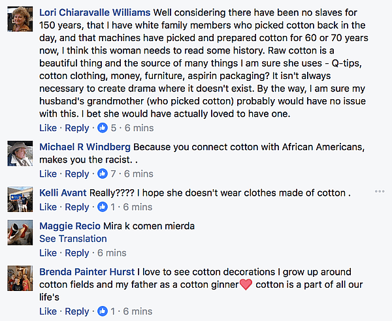This screenshot has width=392, height=321.
Task: Click the thumbs-up reaction icon on Lori's comment
Action: pos(103,128)
